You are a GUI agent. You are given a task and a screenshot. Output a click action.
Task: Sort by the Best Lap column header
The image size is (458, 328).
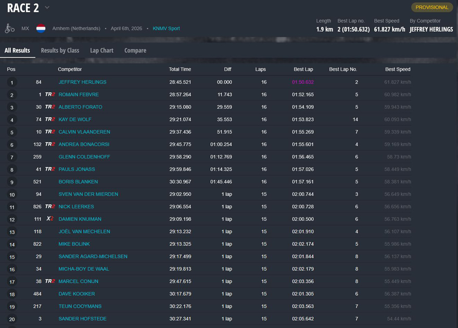point(303,69)
